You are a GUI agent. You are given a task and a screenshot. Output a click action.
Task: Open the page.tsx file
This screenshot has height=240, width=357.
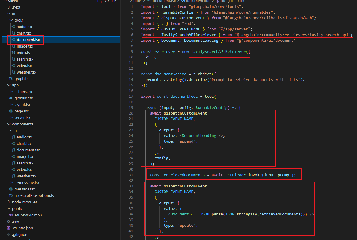coord(22,111)
